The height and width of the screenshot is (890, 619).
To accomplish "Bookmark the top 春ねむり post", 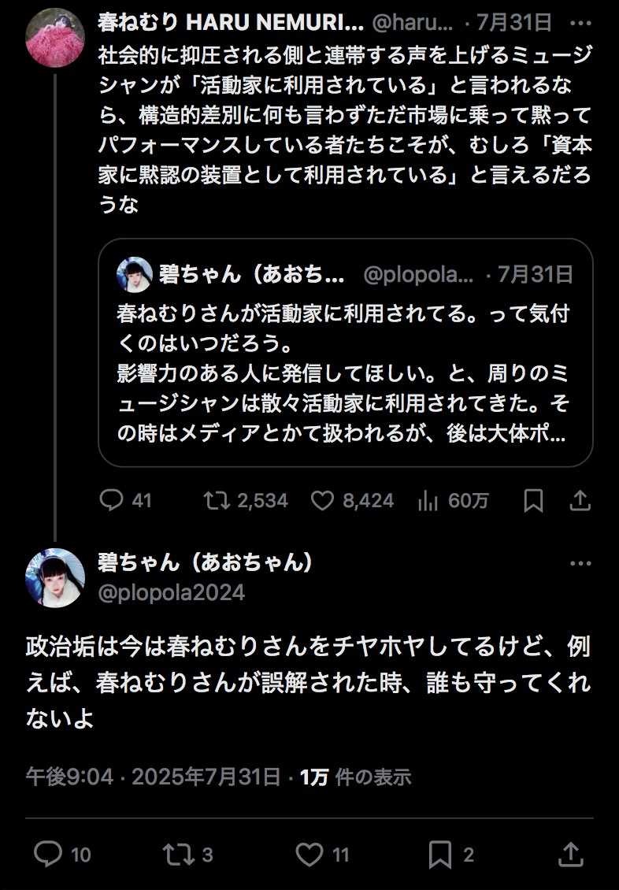I will [533, 500].
